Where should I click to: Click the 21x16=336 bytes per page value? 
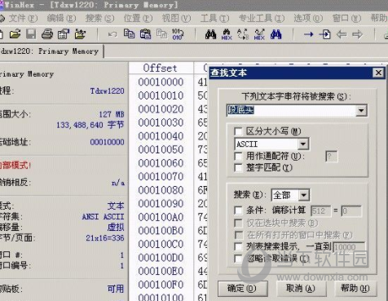(105, 238)
